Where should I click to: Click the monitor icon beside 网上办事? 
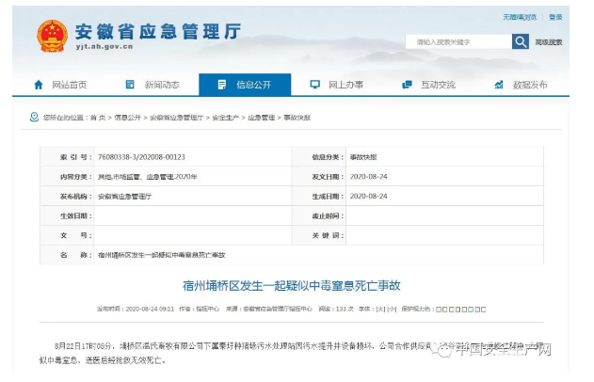pyautogui.click(x=314, y=85)
